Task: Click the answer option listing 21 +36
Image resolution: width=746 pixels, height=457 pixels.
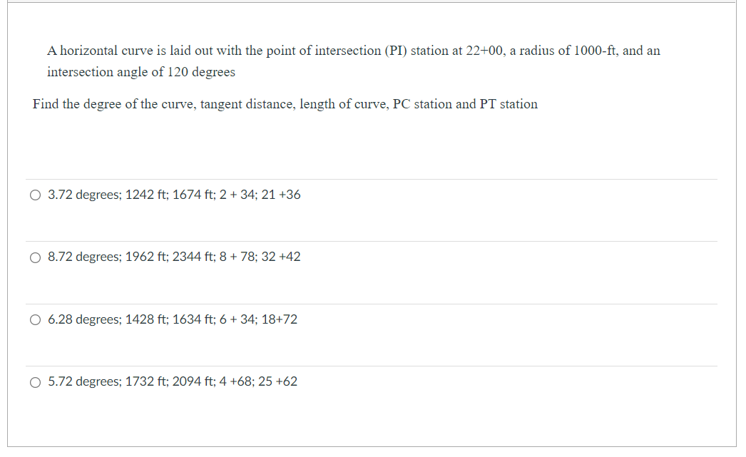Action: coord(281,195)
